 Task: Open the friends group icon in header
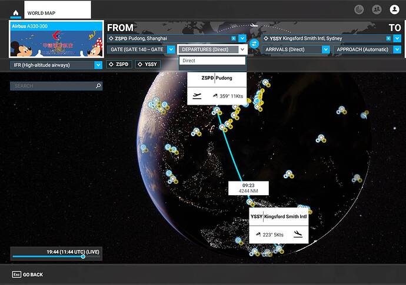click(377, 9)
